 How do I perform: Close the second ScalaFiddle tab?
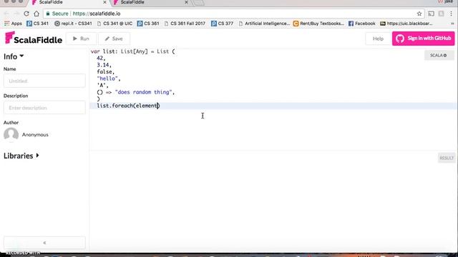click(186, 2)
